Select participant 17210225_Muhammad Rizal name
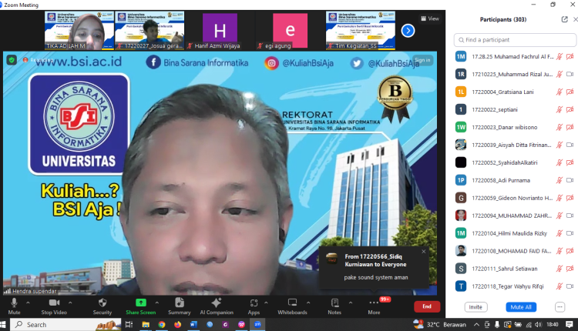Screen dimensions: 578x331 [512, 74]
